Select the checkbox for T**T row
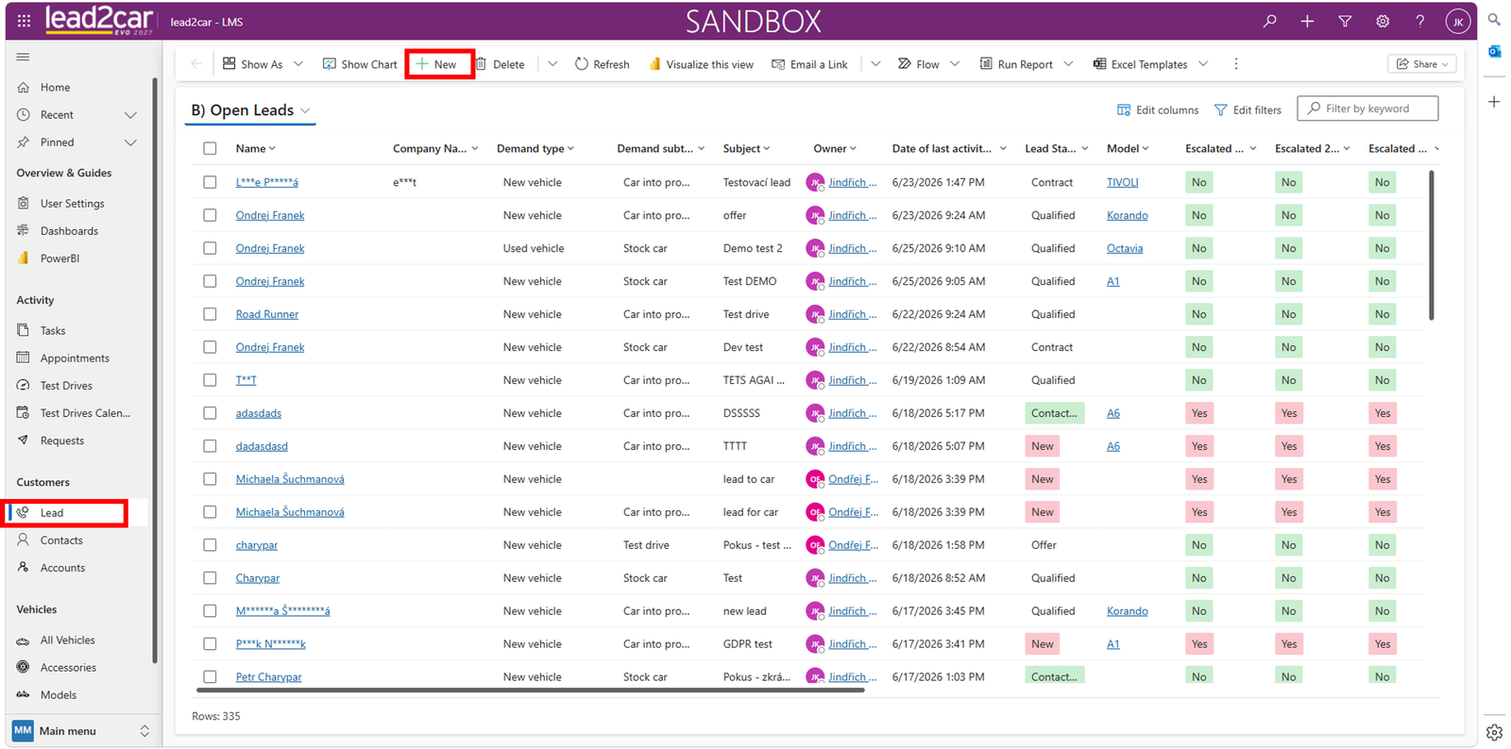This screenshot has height=749, width=1511. pyautogui.click(x=210, y=380)
